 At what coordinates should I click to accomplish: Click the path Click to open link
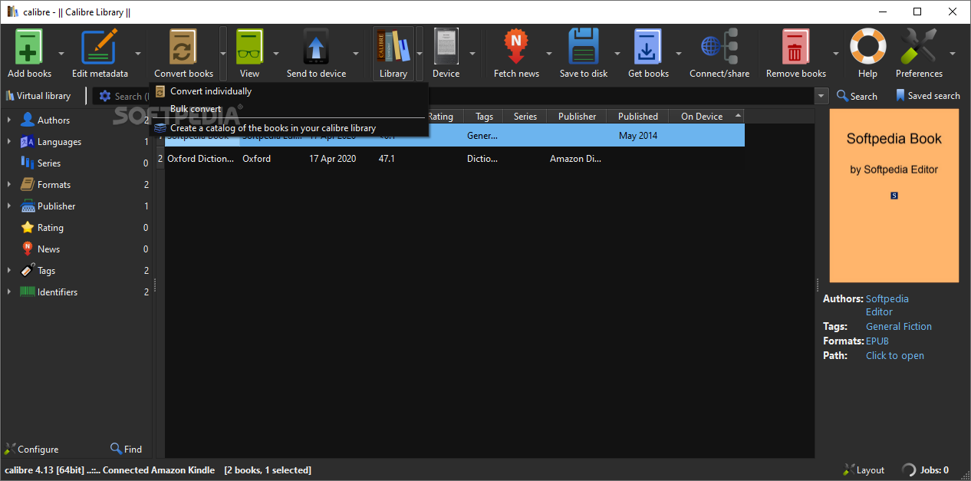[x=895, y=355]
